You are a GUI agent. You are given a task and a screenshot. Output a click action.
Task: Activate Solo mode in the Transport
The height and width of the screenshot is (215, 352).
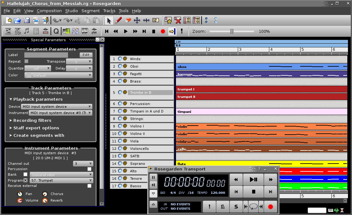coord(236,207)
